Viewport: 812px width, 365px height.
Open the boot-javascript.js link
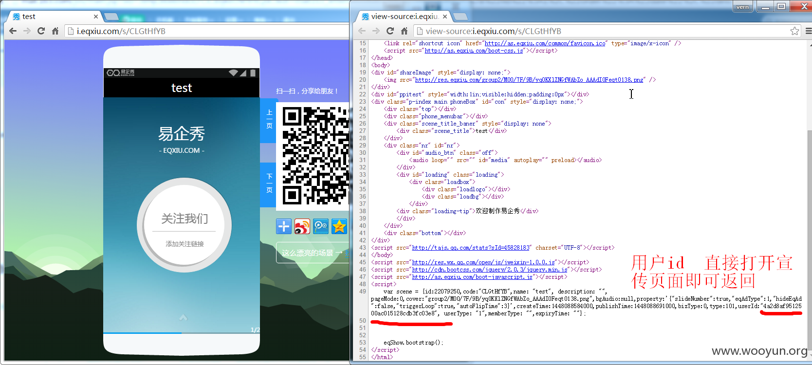472,277
